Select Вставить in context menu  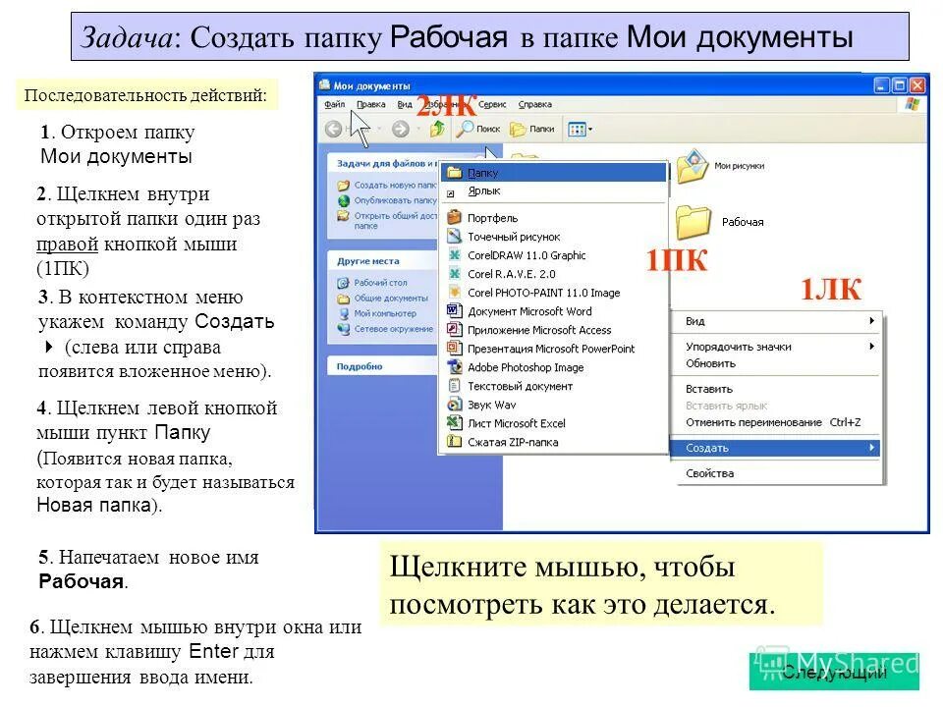point(775,389)
